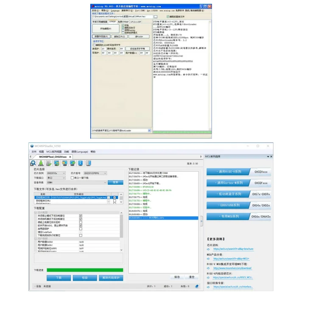Toggle 编程前重装文件 checkbox in mcuisp
The height and width of the screenshot is (315, 315).
click(168, 17)
